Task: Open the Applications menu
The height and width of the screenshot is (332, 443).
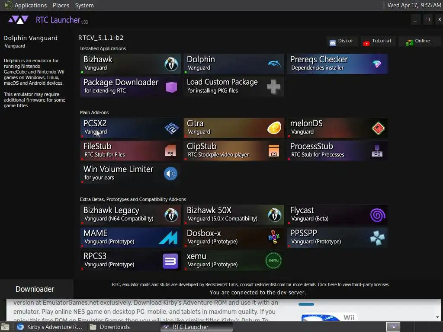Action: [31, 5]
